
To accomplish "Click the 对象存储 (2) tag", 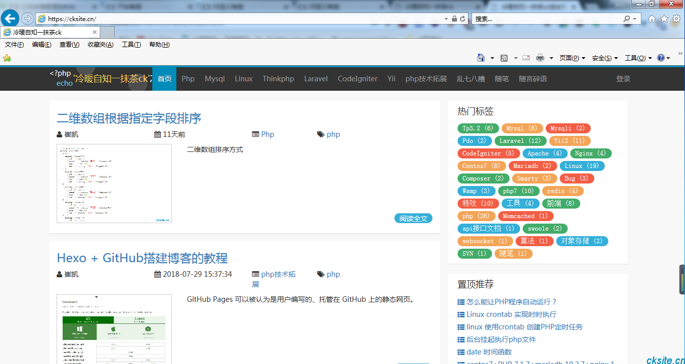I will click(582, 241).
